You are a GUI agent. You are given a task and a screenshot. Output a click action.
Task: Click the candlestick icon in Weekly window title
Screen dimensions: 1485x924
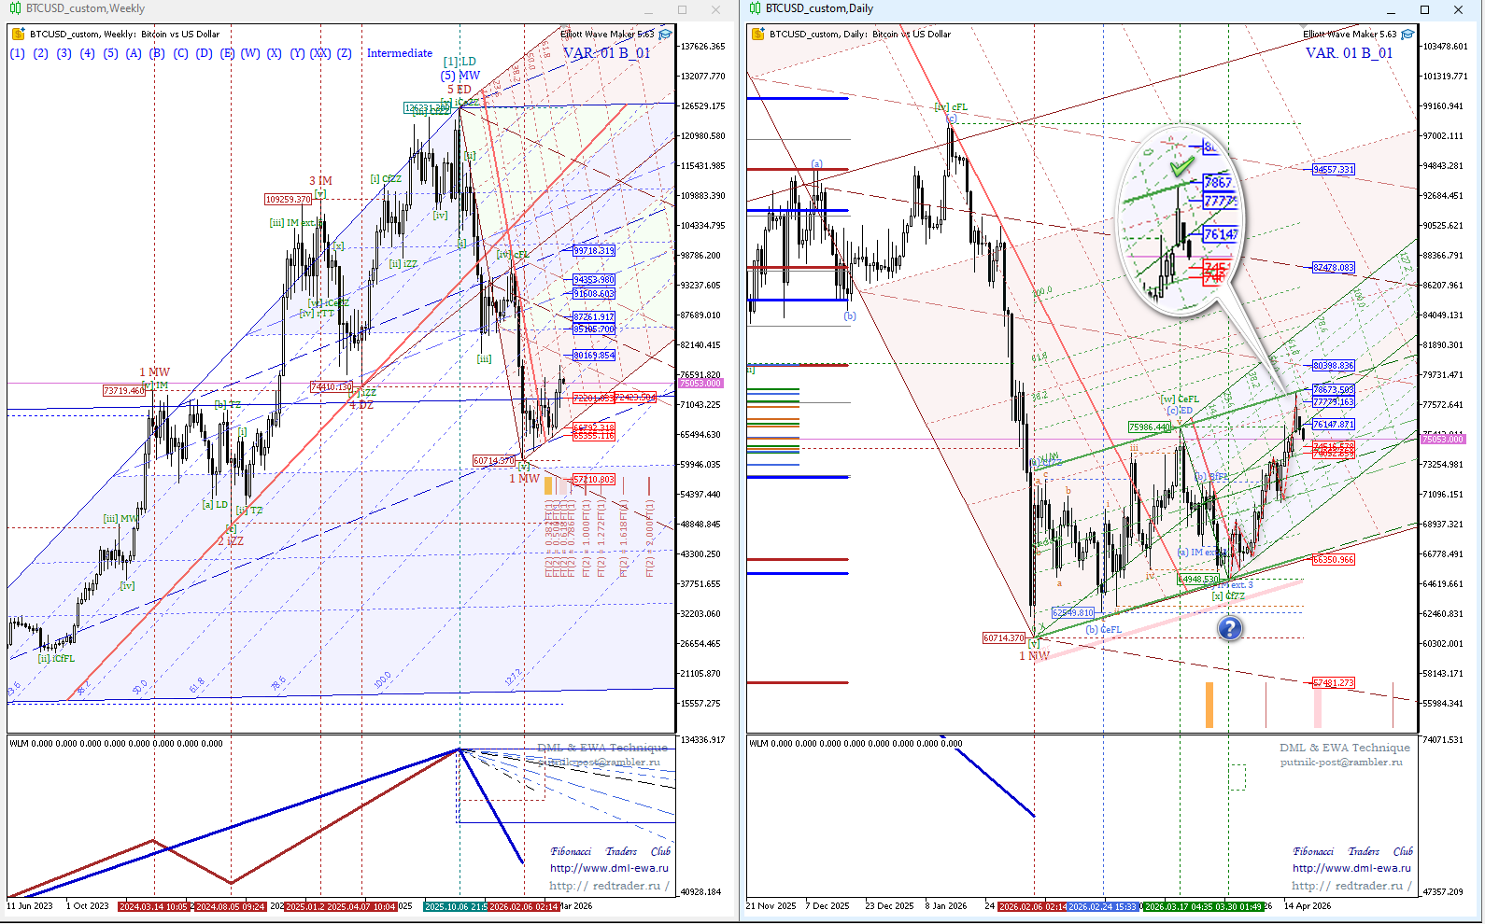click(x=15, y=8)
